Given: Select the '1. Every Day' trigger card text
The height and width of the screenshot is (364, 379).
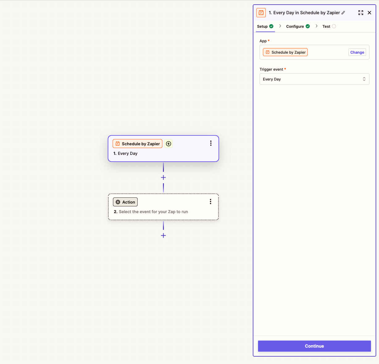Looking at the screenshot, I should 125,153.
